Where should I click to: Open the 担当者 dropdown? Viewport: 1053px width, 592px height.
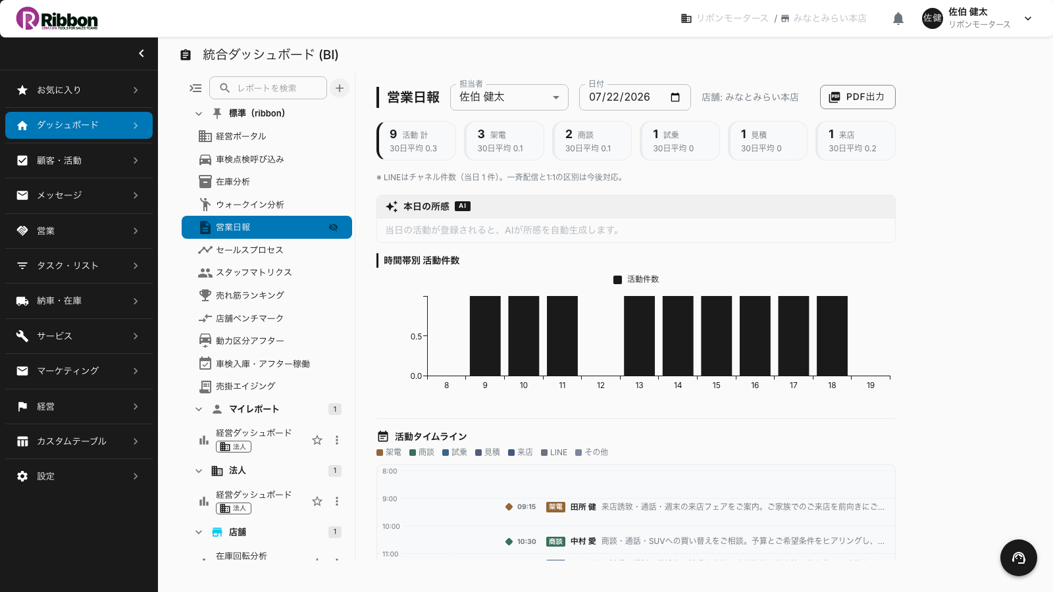click(x=509, y=97)
